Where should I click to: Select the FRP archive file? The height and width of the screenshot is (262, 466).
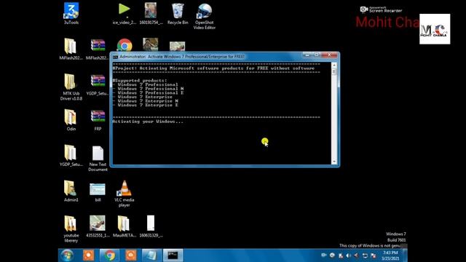pos(98,119)
